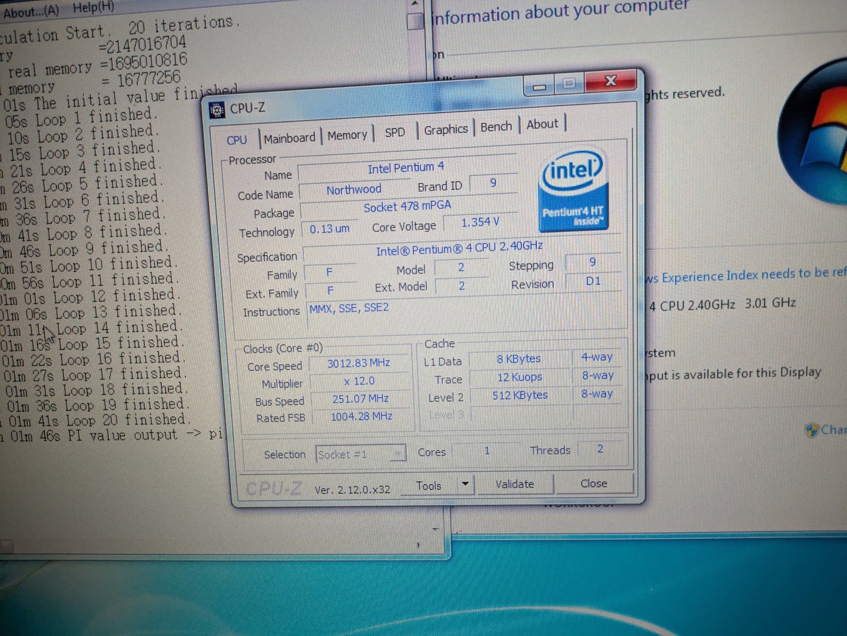
Task: Click the shield icon near Change settings
Action: (811, 430)
